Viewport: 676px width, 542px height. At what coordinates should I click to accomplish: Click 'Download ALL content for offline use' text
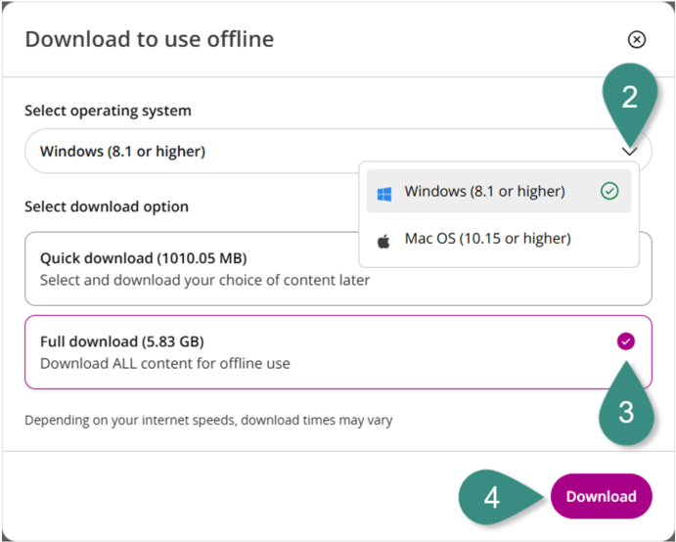(x=164, y=363)
